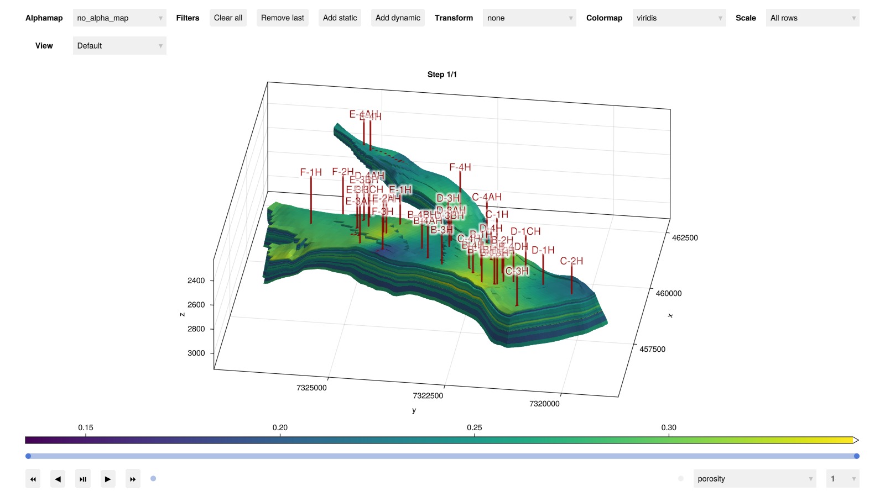Click the small step slider dot beside playback controls
885x497 pixels.
(x=153, y=479)
